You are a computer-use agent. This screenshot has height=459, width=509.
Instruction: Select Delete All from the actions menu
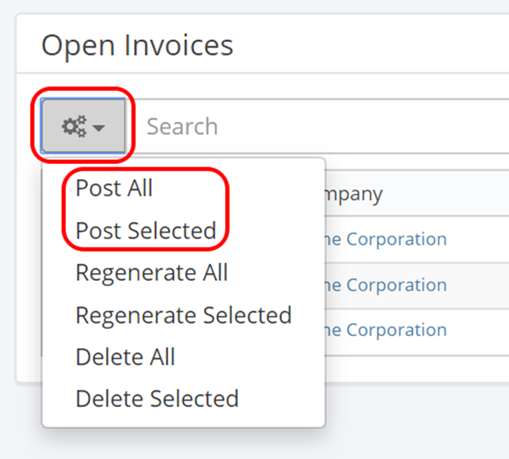click(x=125, y=356)
